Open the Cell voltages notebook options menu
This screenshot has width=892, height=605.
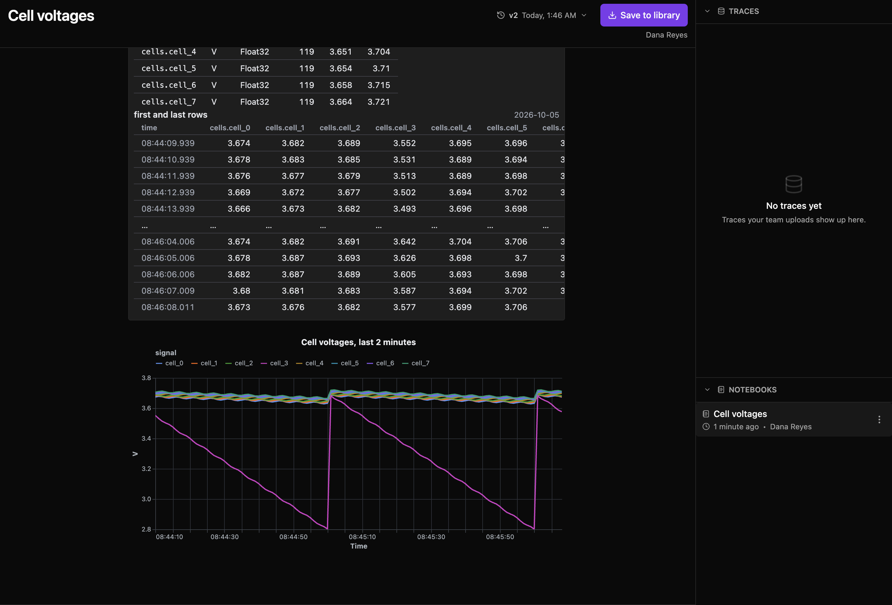tap(879, 420)
